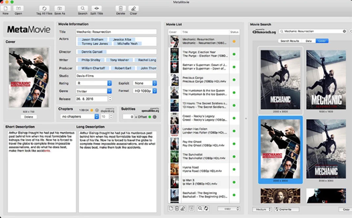Image resolution: width=352 pixels, height=218 pixels.
Task: Click the Cover column header
Action: pos(174,32)
